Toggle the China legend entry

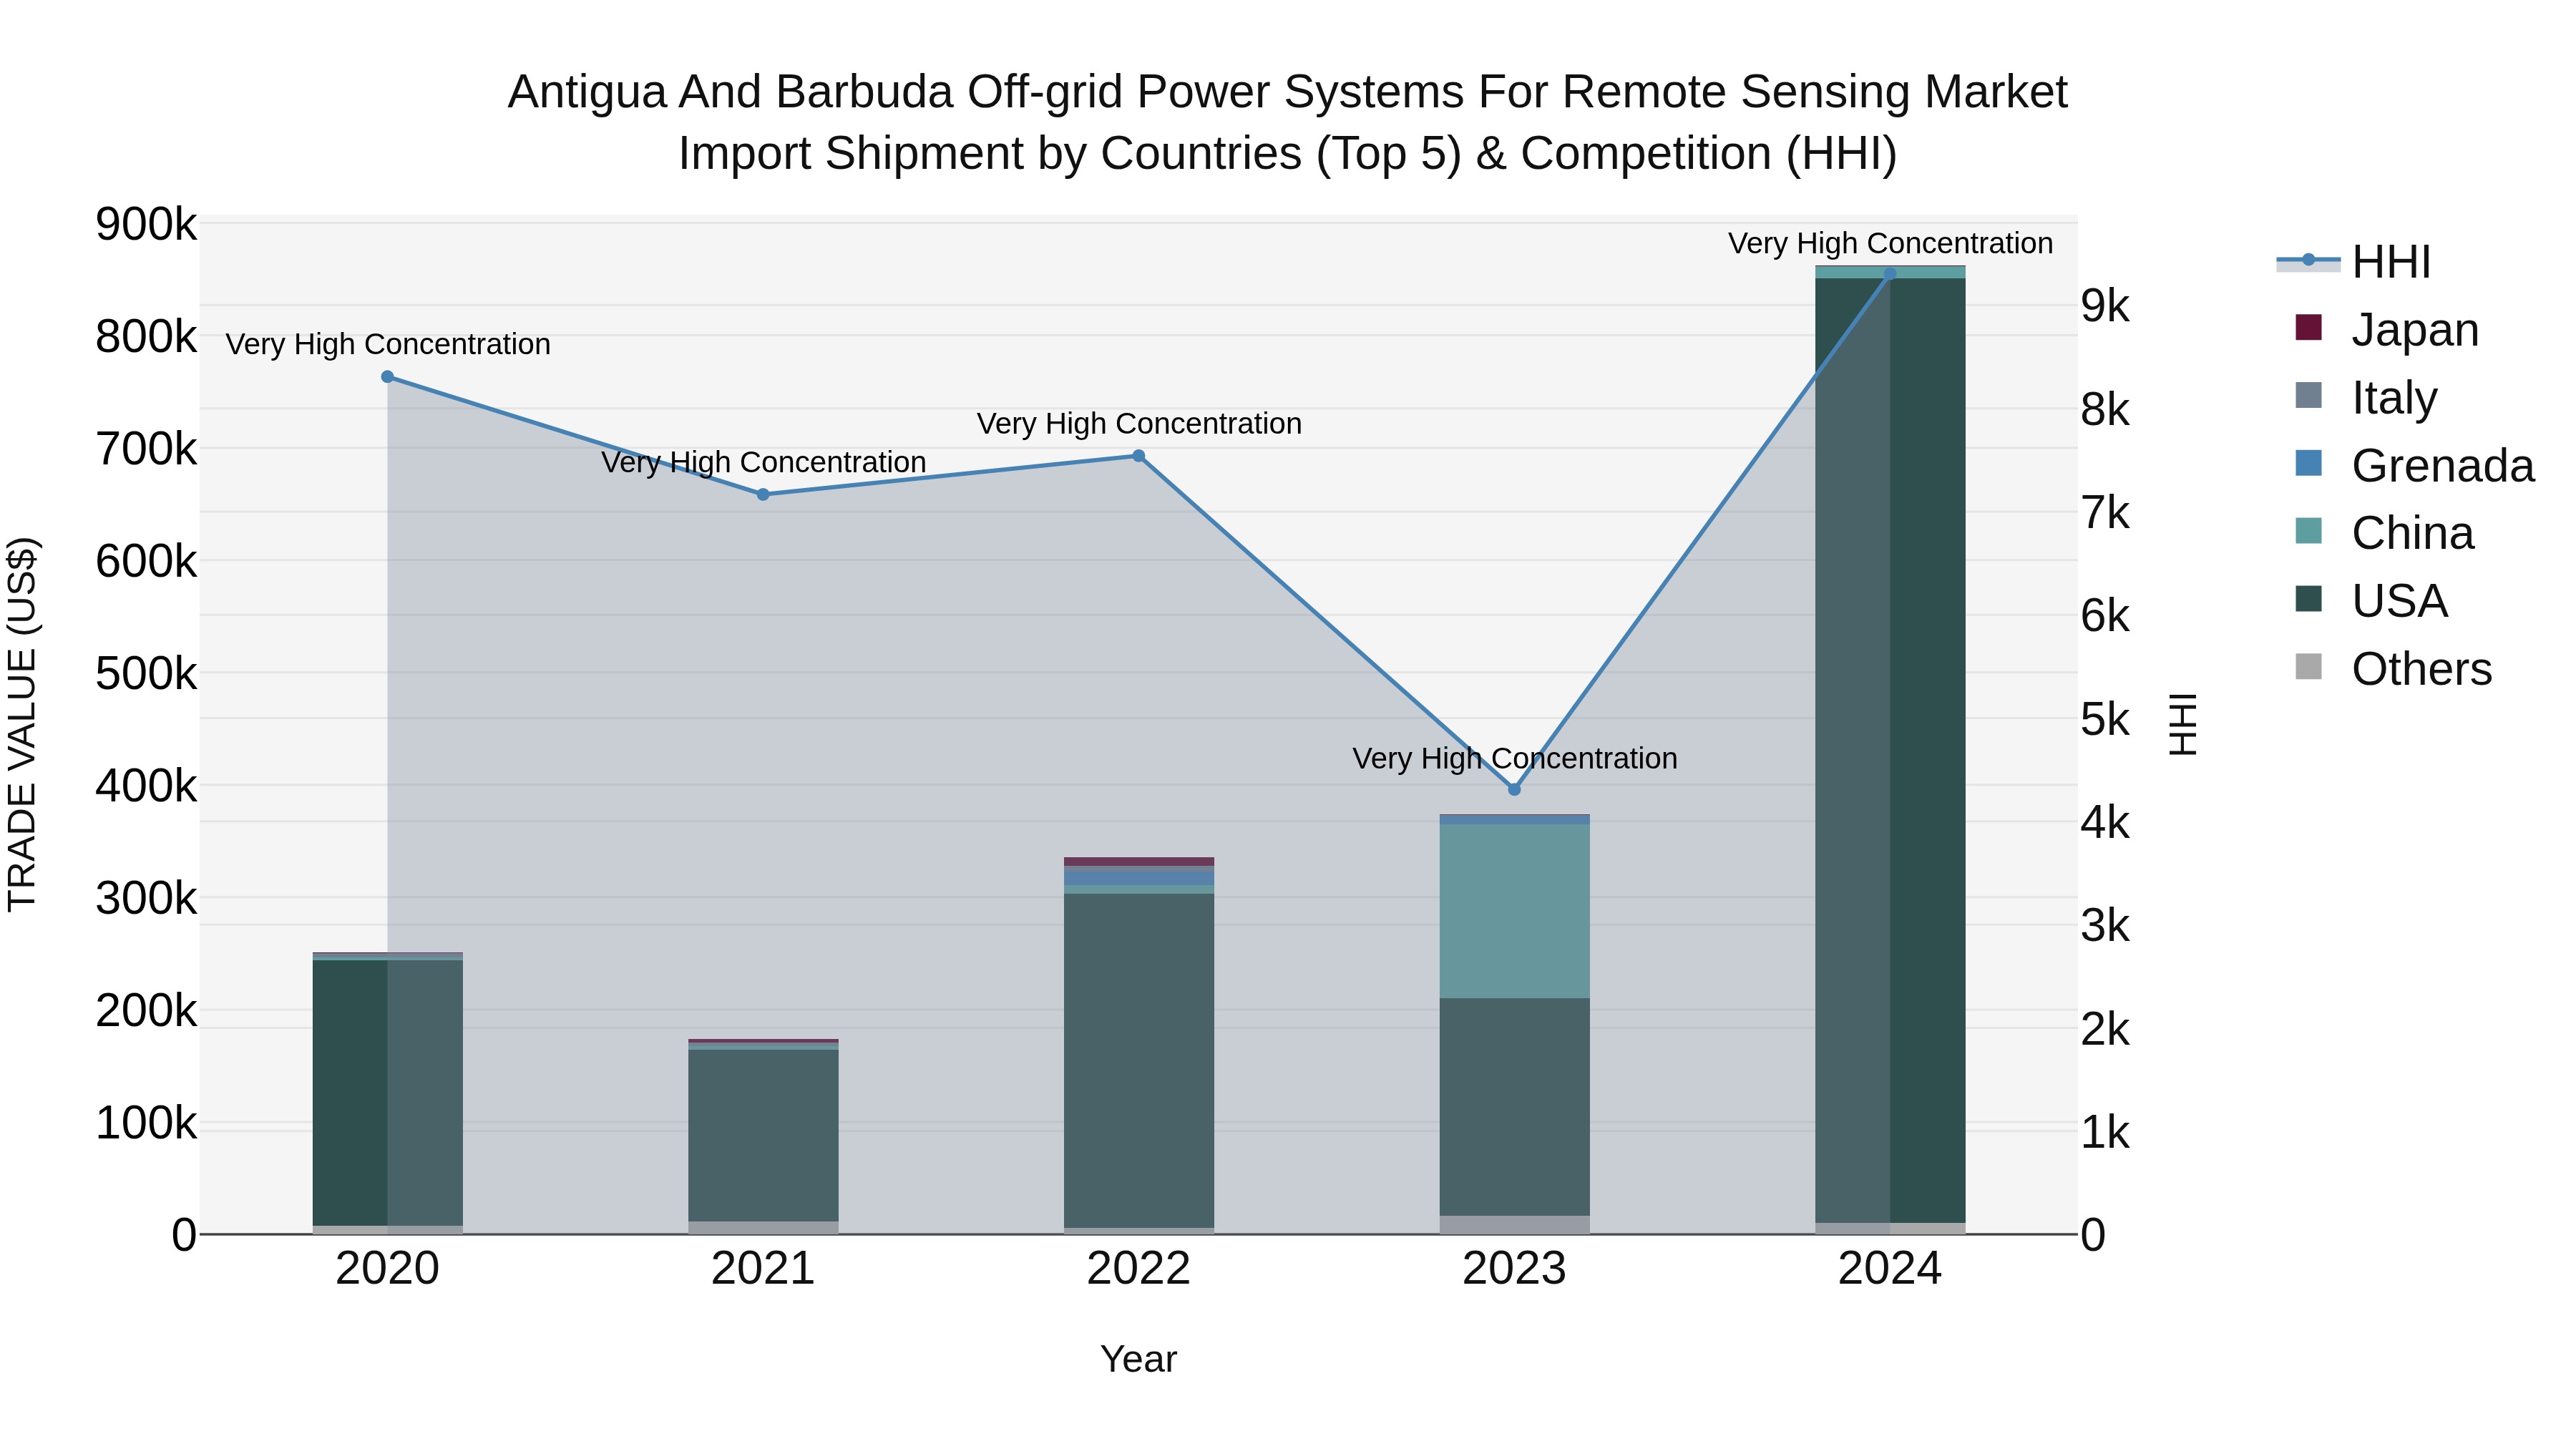[x=2384, y=532]
